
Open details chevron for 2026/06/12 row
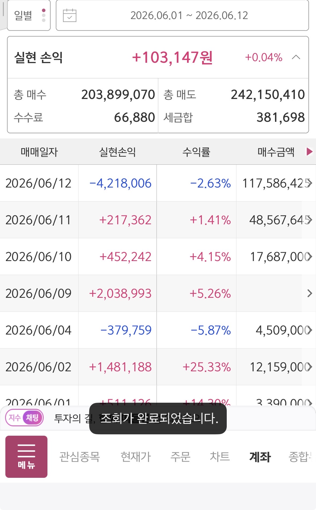310,183
